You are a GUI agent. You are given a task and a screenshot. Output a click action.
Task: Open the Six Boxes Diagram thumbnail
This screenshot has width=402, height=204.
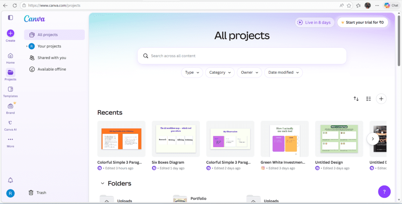tap(175, 139)
